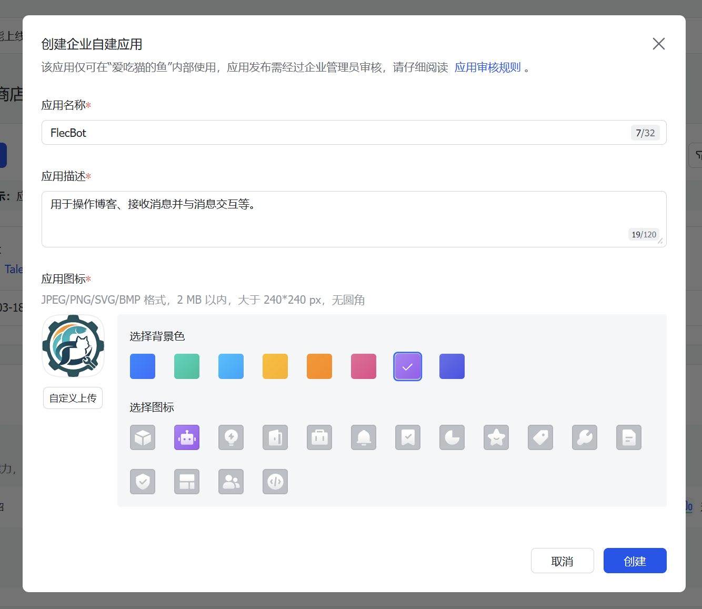This screenshot has width=702, height=609.
Task: Click the uploaded app icon preview
Action: click(x=73, y=346)
